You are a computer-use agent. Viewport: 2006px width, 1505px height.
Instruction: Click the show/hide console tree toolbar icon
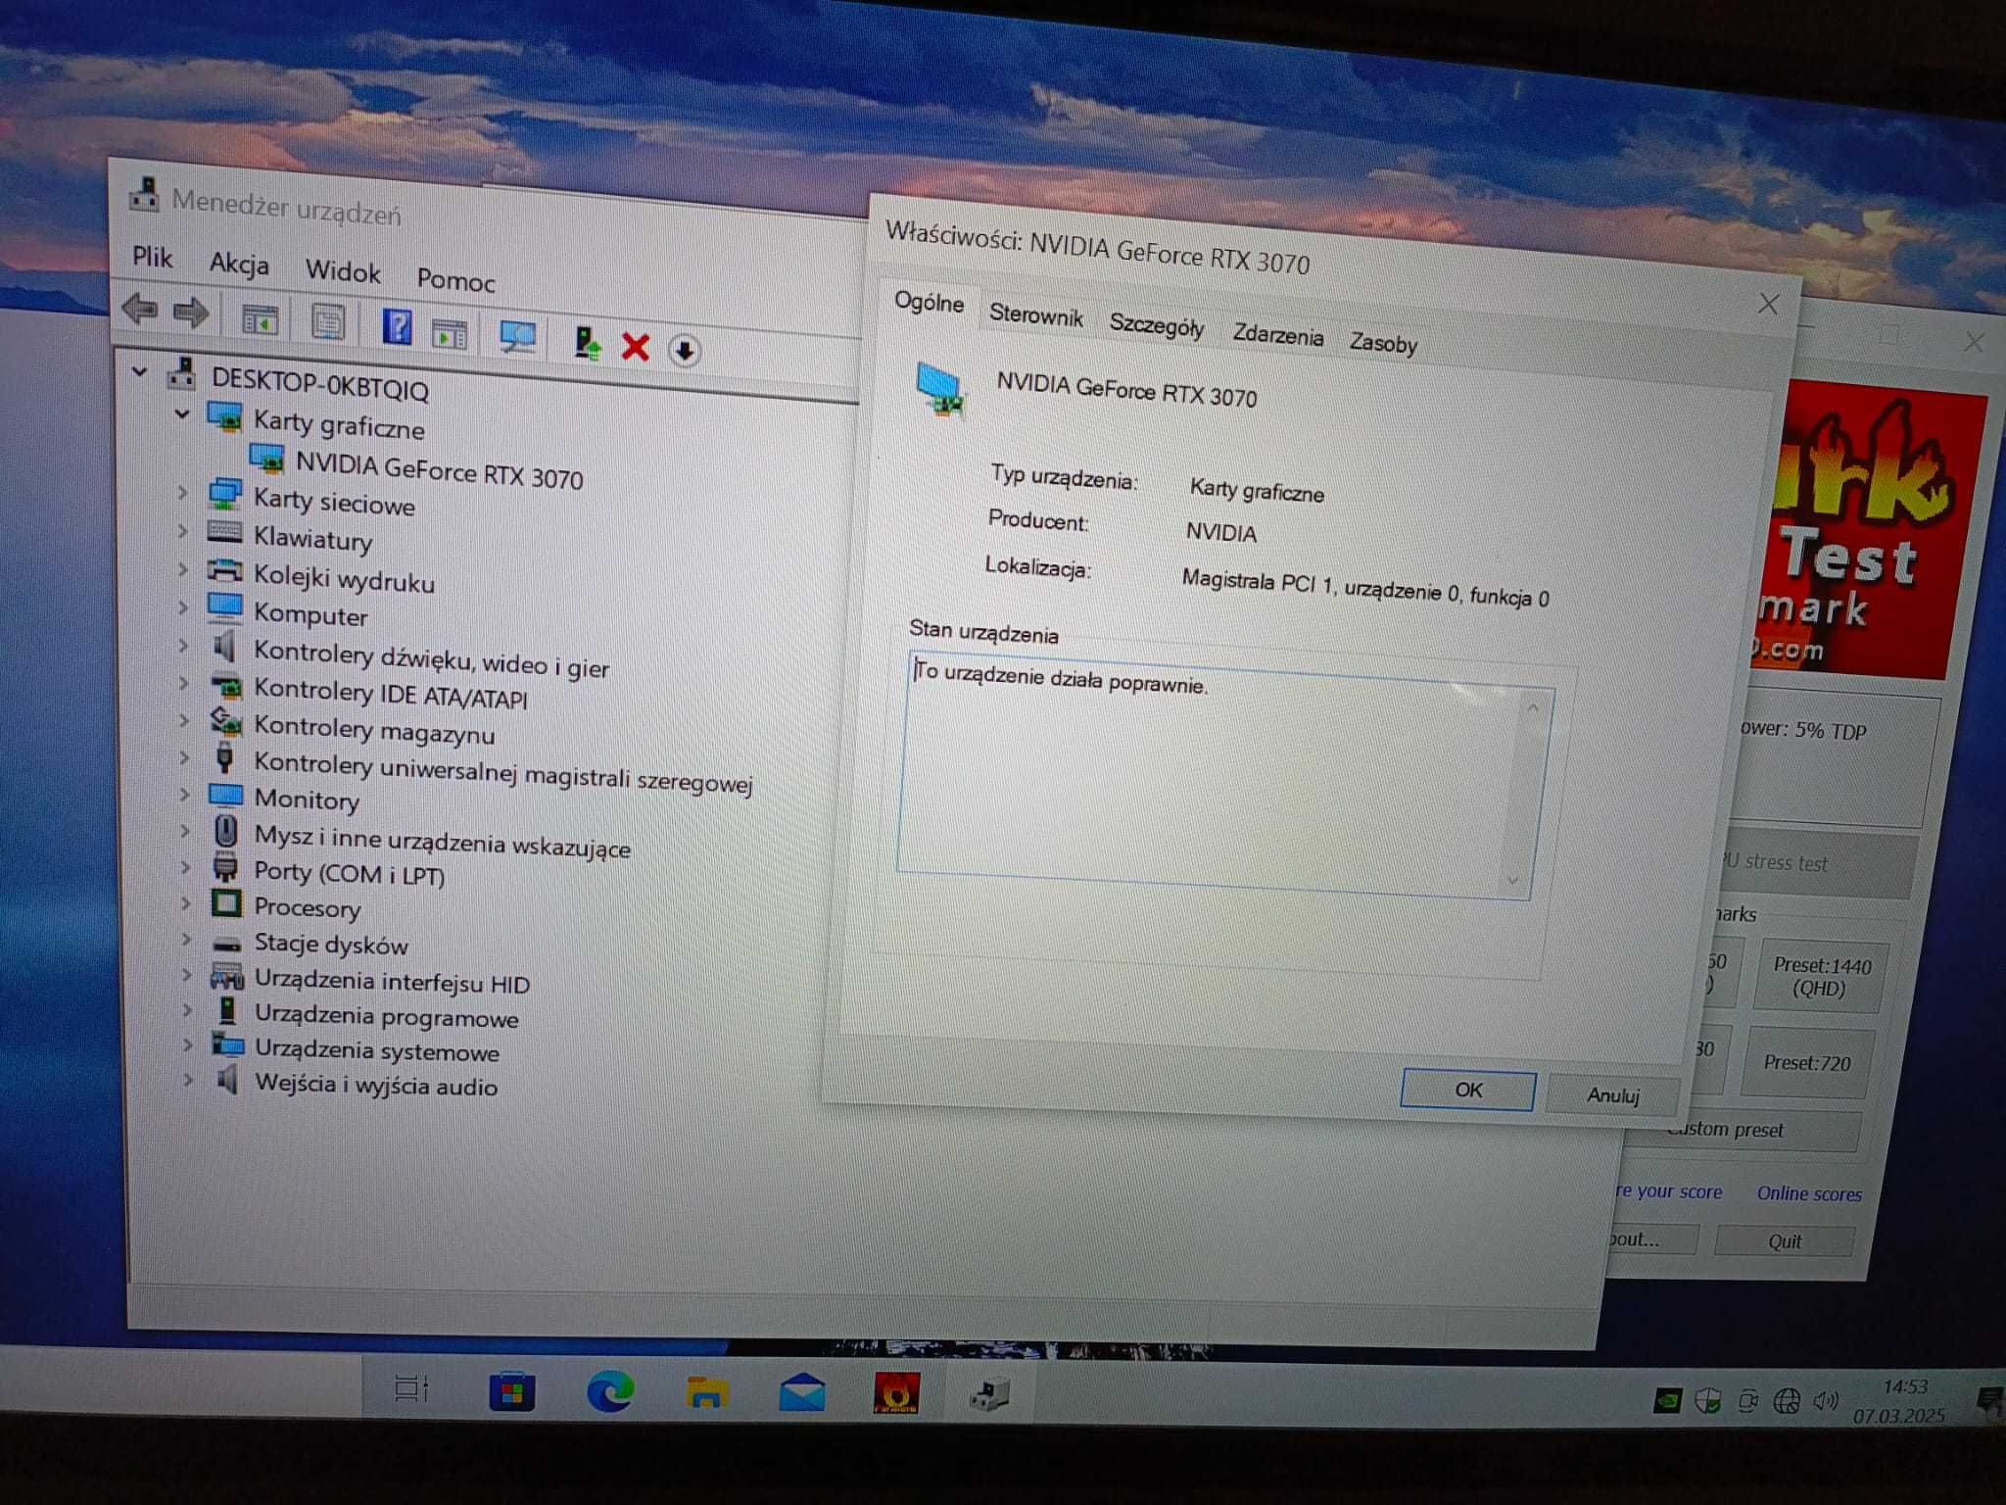tap(260, 319)
